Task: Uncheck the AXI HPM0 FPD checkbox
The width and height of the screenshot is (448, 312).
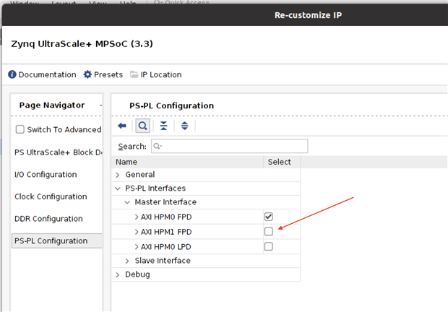Action: pyautogui.click(x=269, y=216)
